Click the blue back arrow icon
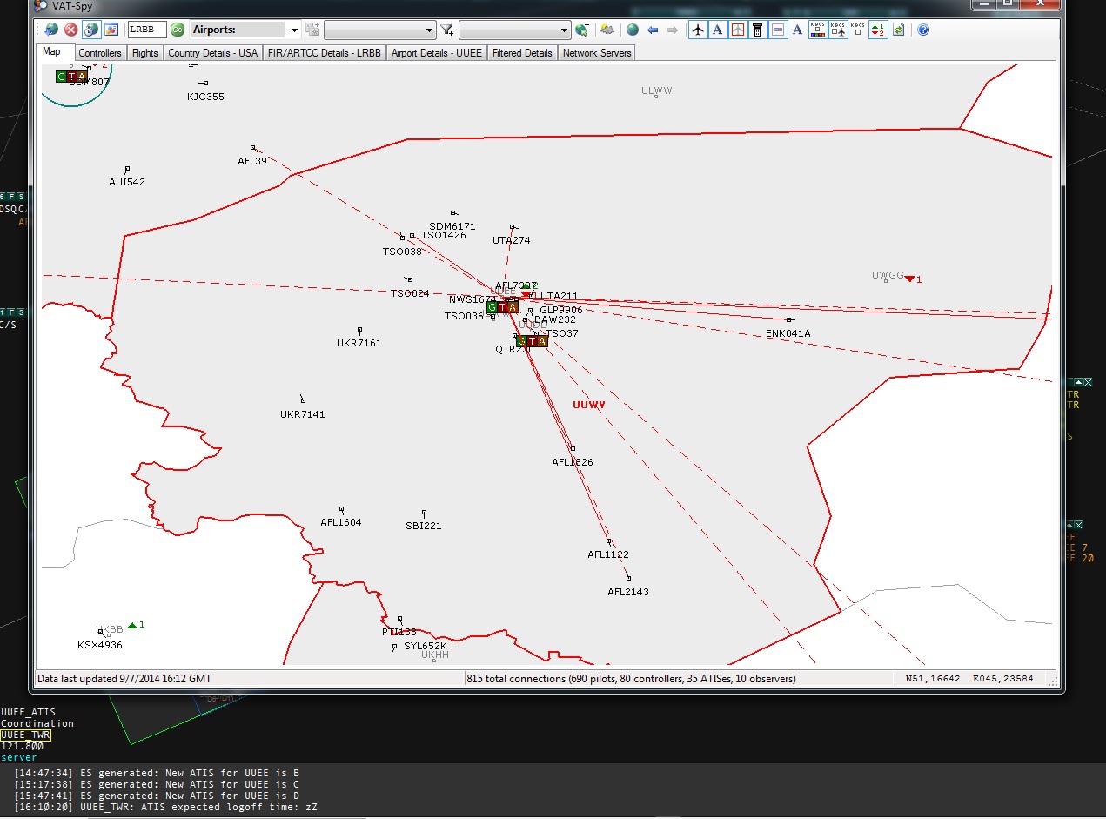Viewport: 1106px width, 819px height. [653, 30]
